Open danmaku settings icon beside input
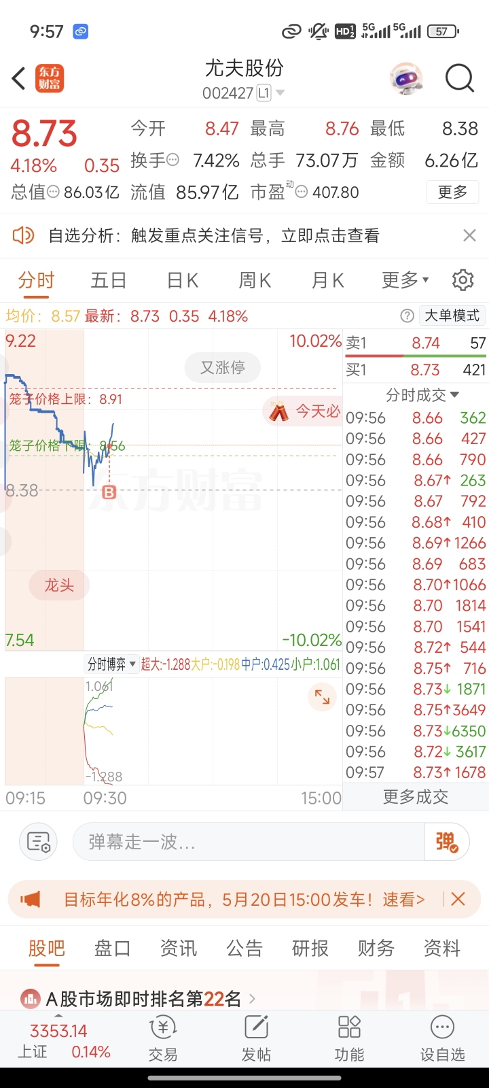Screen dimensions: 489x1088 38,842
